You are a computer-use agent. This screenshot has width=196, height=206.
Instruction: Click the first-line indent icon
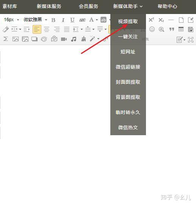[x=14, y=29]
